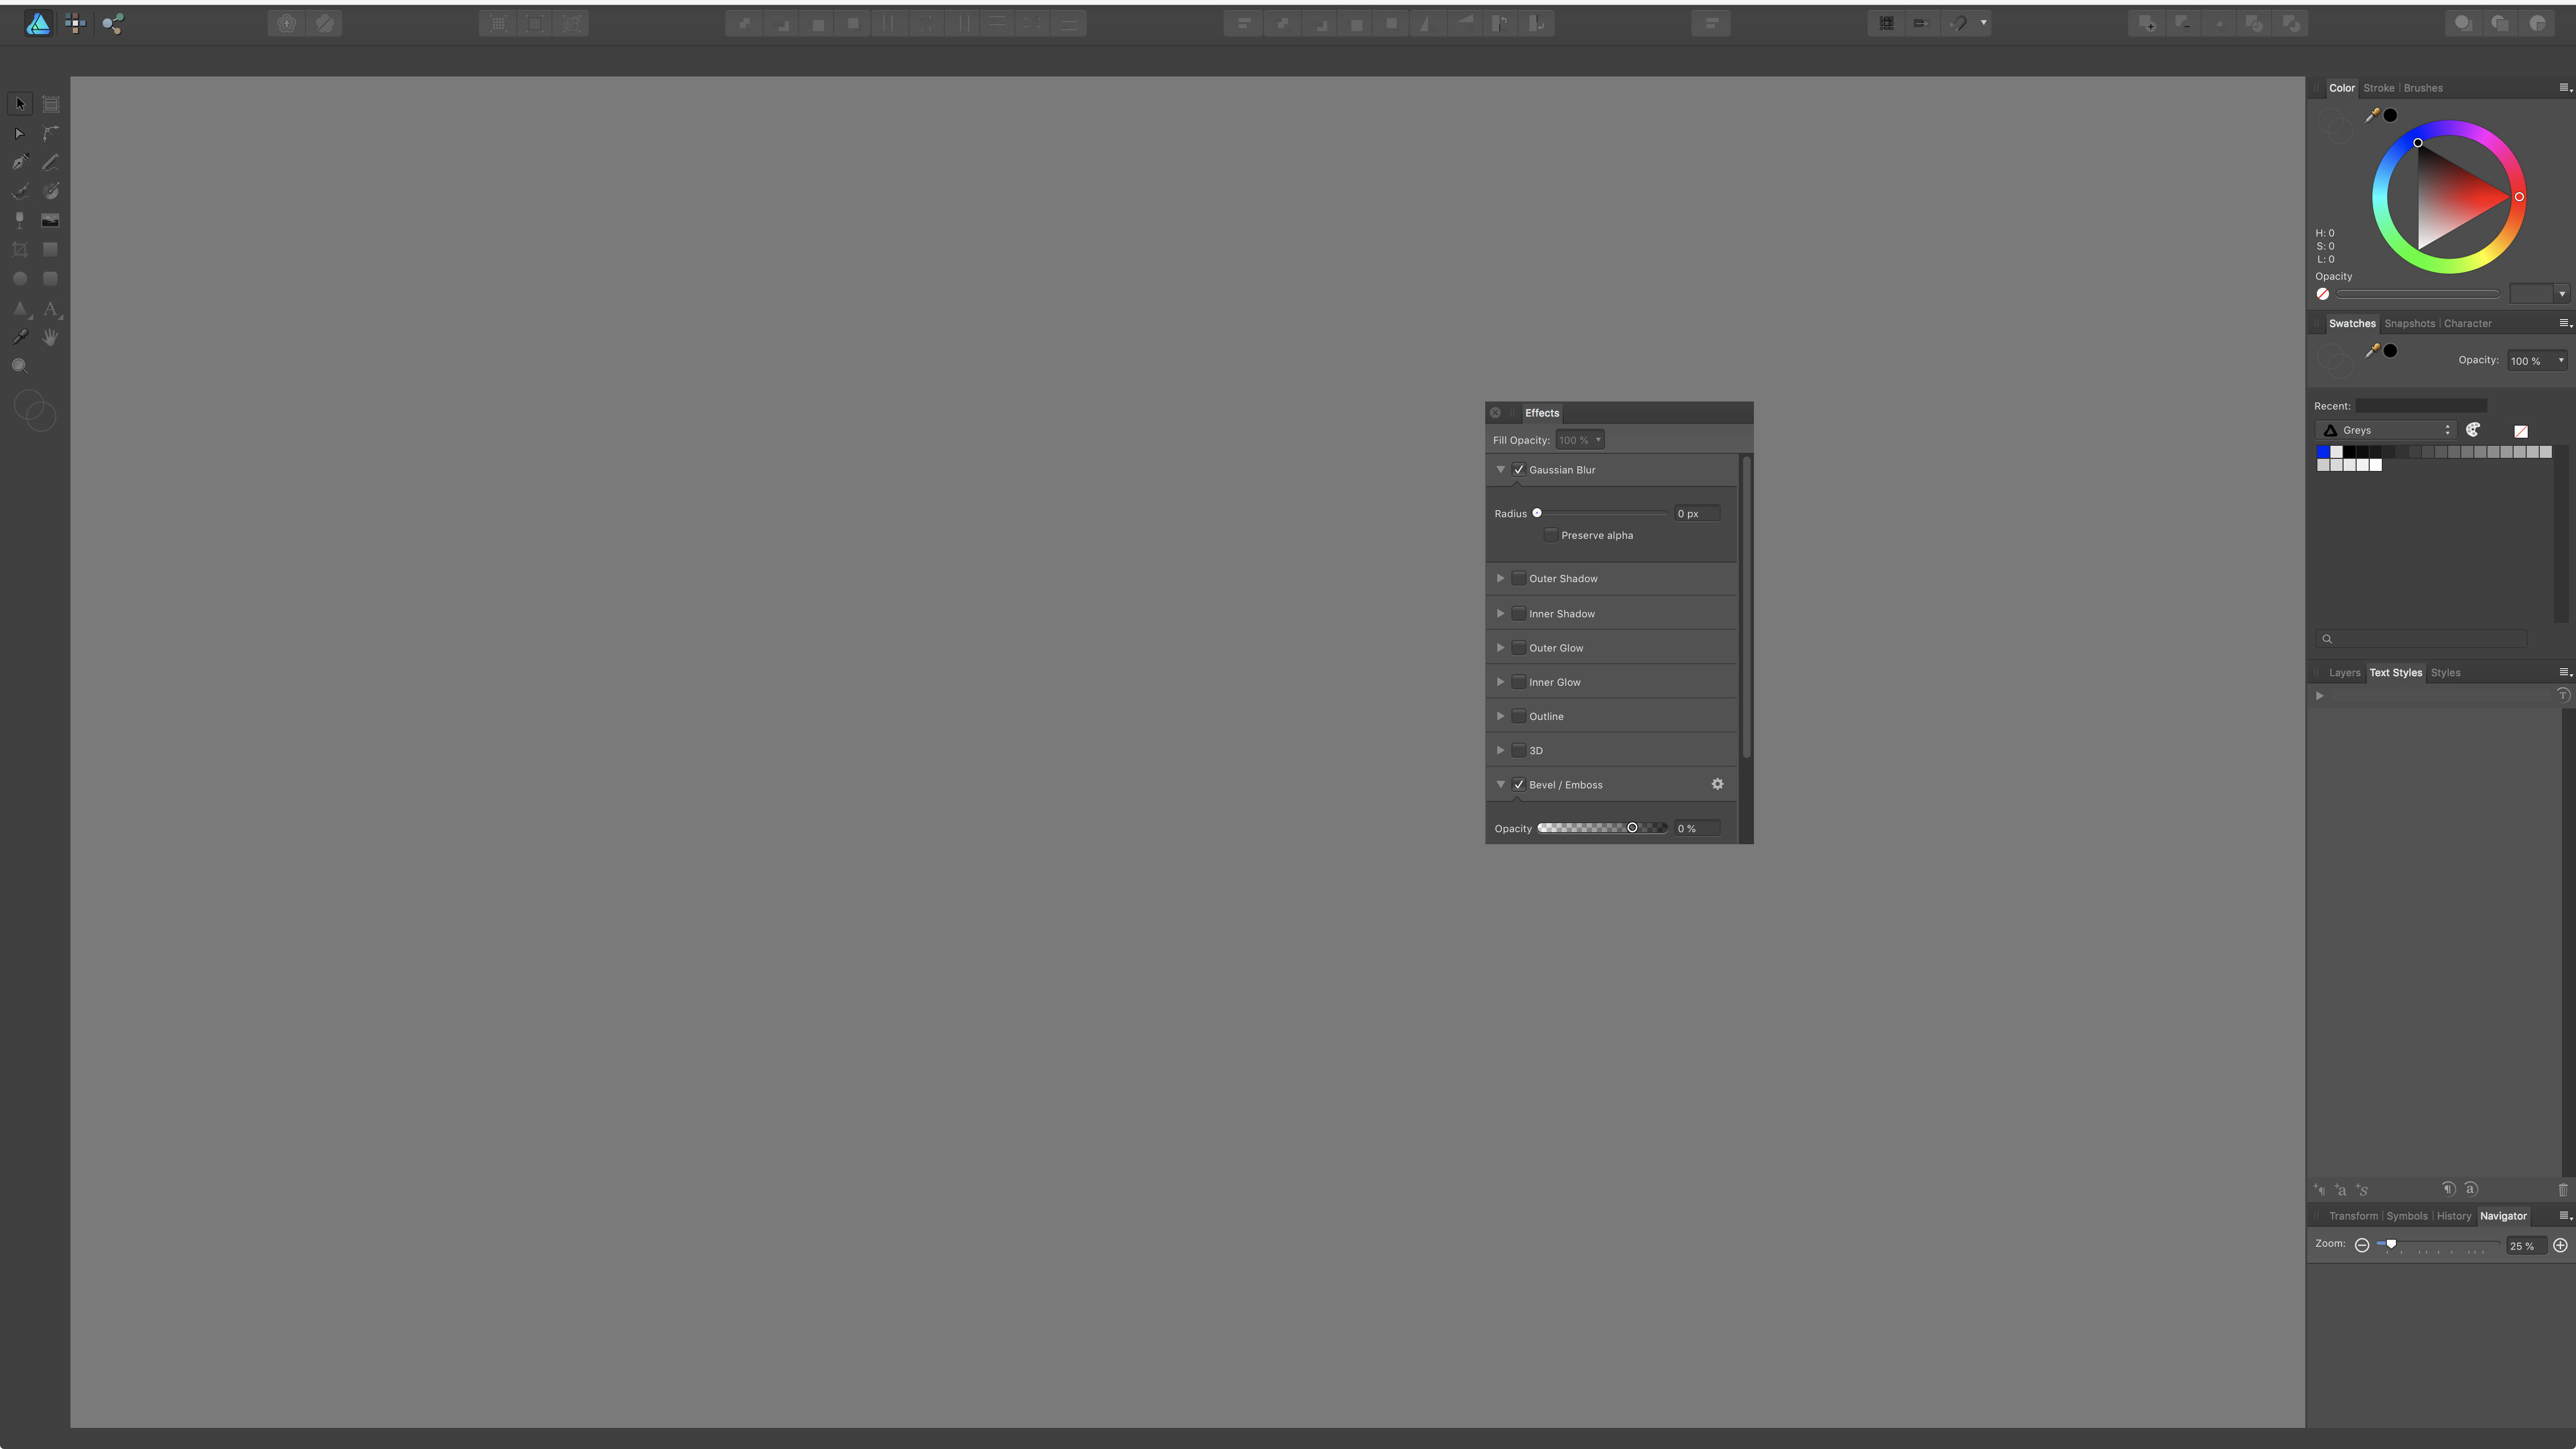Select the Vector Crop tool

20,250
